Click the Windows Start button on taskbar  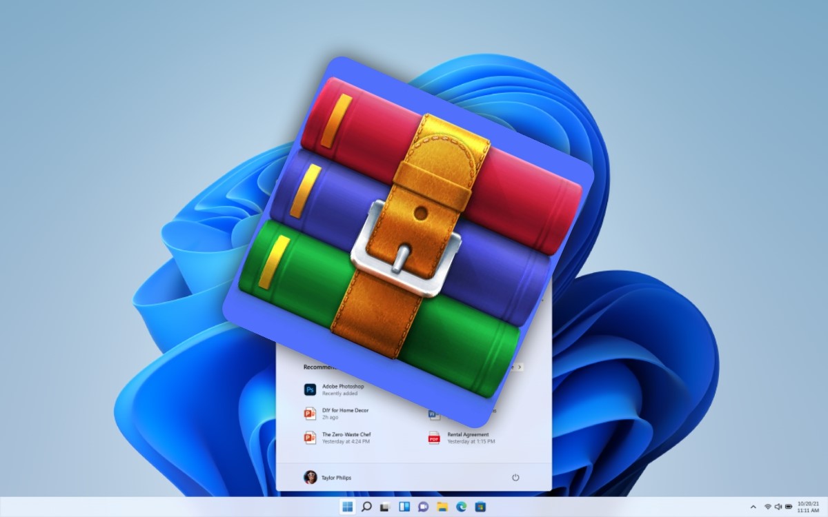pyautogui.click(x=347, y=507)
